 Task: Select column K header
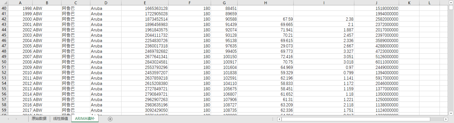(x=409, y=3)
